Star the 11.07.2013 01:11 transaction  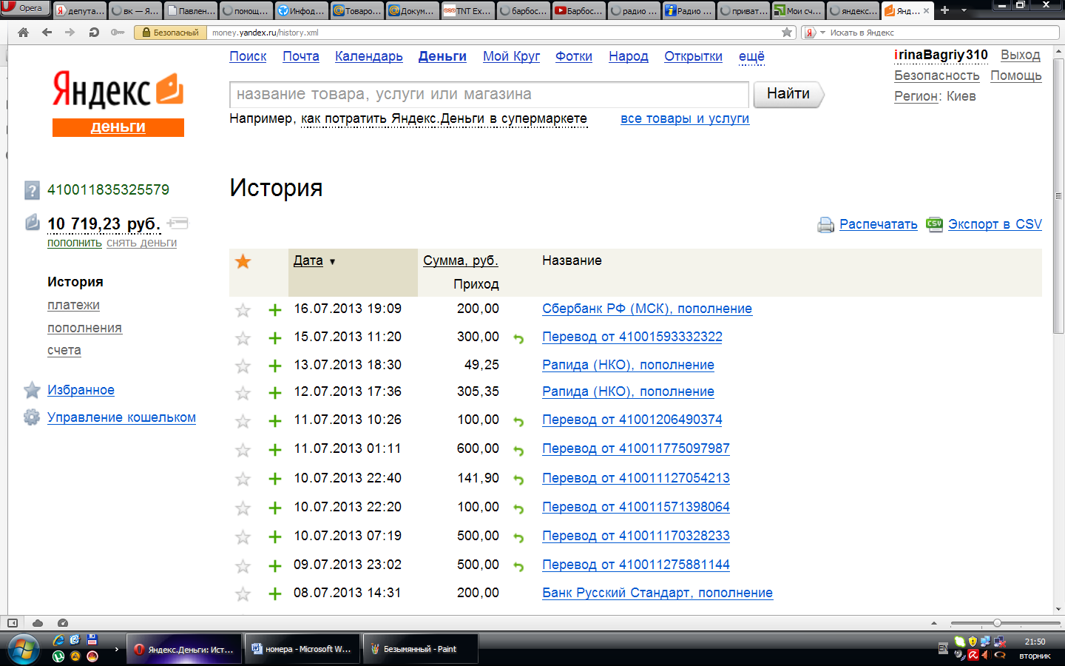tap(243, 450)
